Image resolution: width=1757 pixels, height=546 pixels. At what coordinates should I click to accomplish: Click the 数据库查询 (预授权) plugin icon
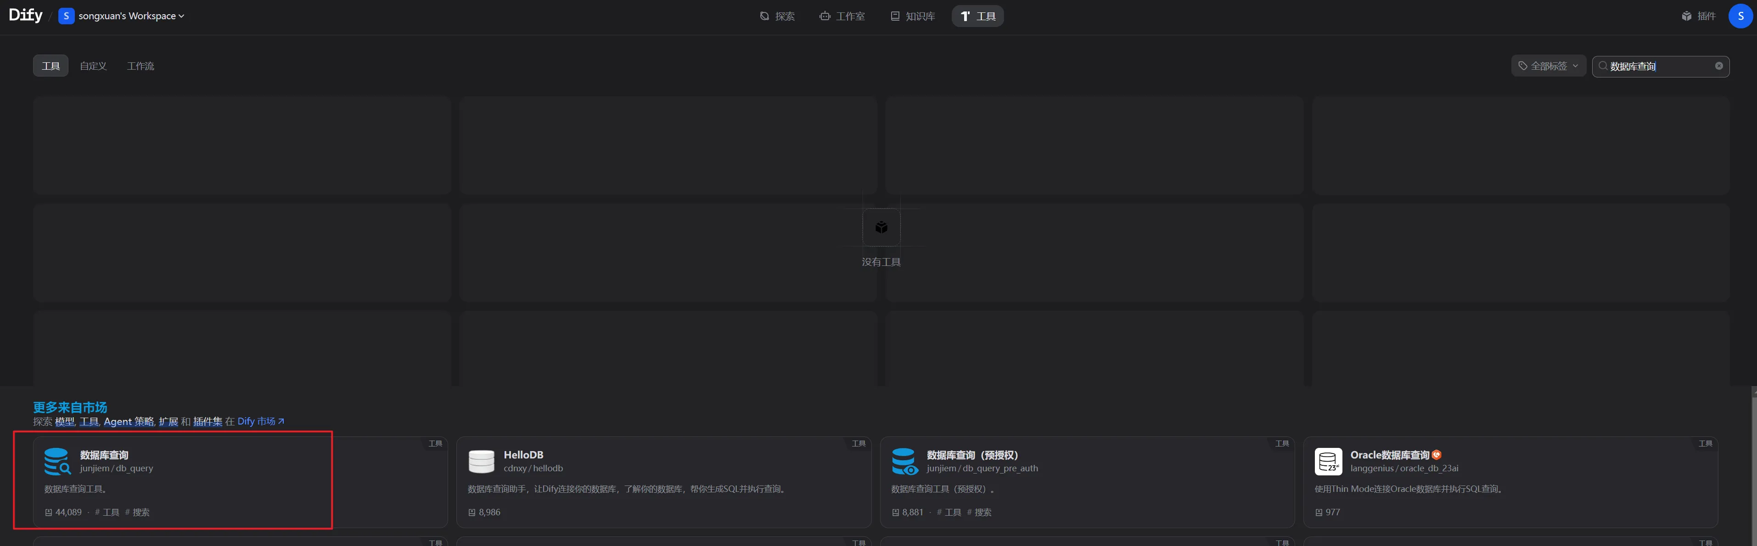point(904,461)
